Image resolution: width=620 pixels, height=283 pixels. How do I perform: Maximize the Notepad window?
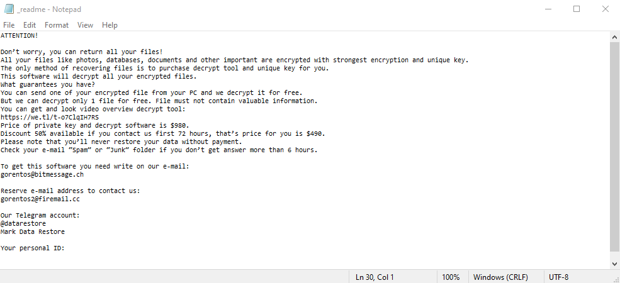577,9
